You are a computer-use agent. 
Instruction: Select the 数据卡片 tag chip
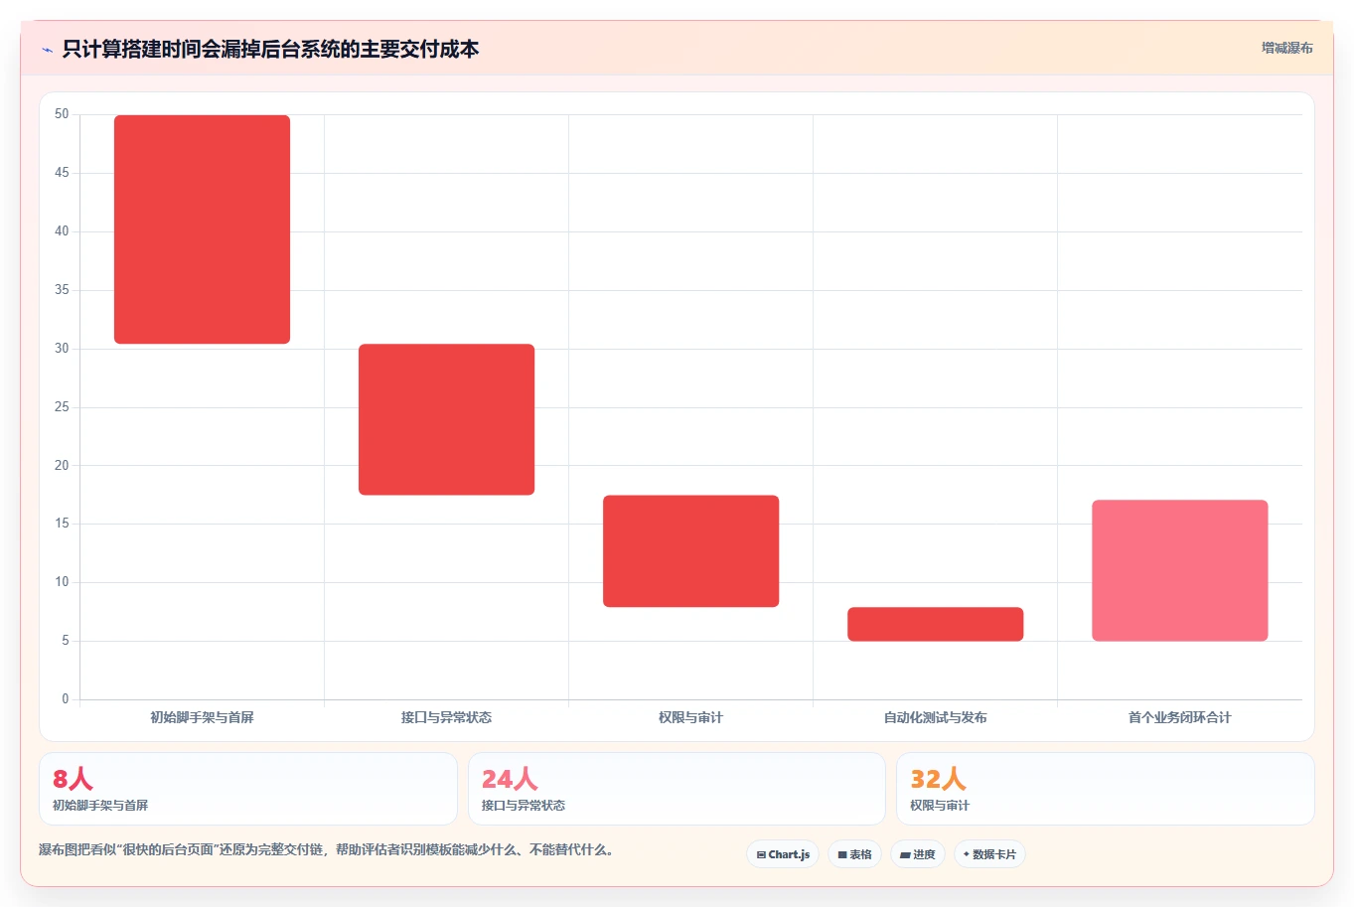pyautogui.click(x=989, y=854)
